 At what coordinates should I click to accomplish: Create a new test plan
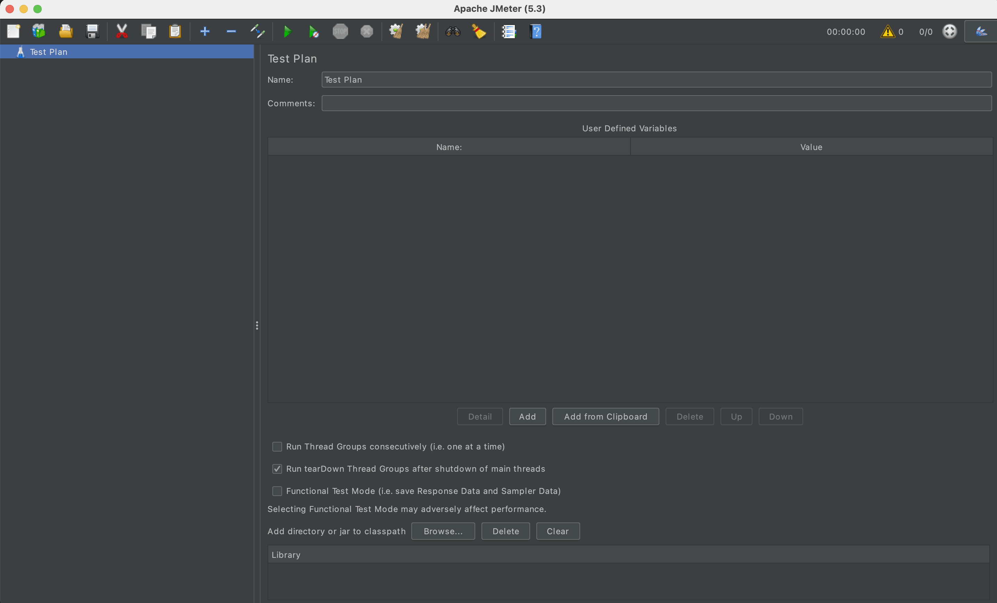[13, 31]
